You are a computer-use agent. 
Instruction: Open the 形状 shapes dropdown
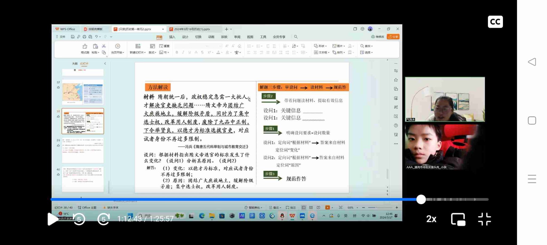321,46
